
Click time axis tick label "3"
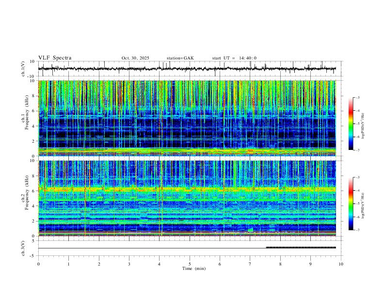129,264
